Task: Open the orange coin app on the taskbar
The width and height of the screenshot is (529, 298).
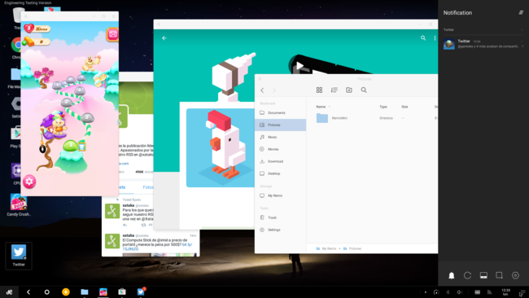Action: coord(66,292)
